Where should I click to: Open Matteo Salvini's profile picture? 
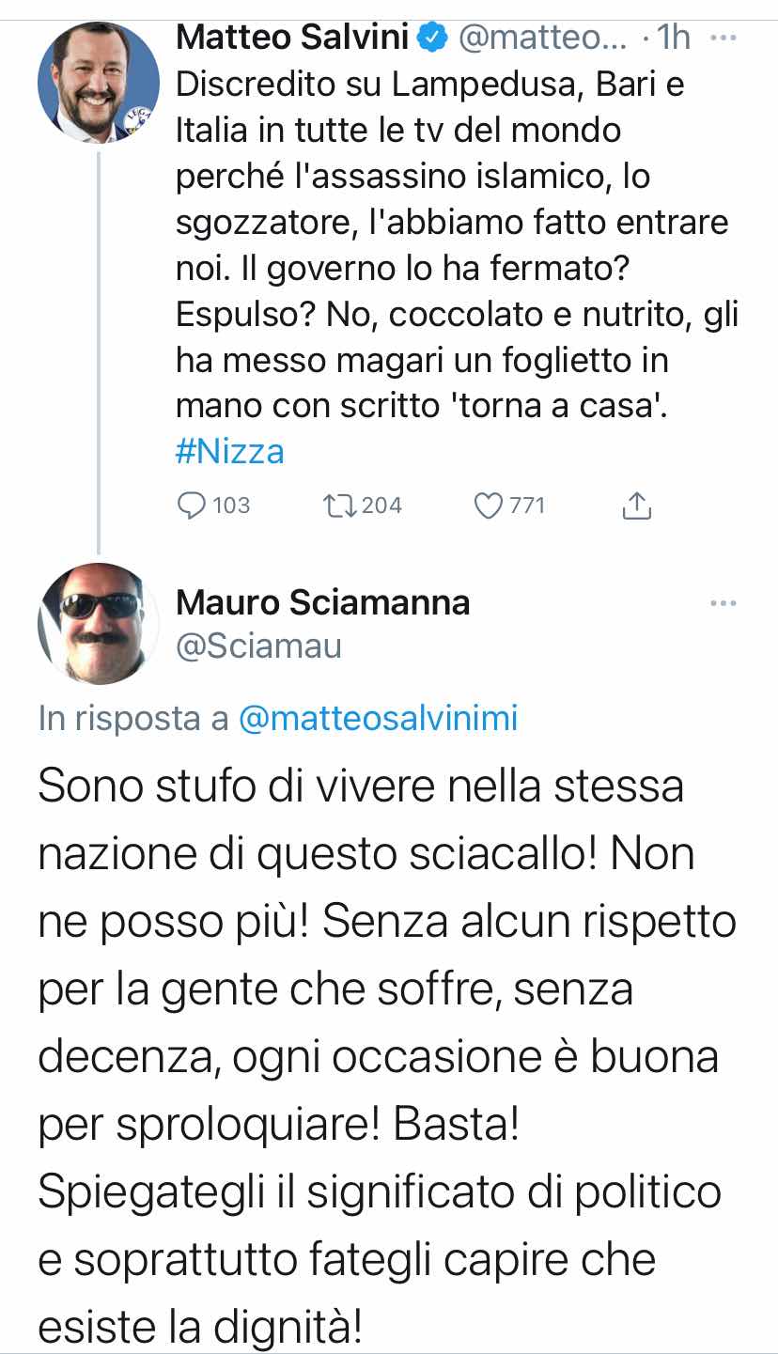[x=99, y=82]
